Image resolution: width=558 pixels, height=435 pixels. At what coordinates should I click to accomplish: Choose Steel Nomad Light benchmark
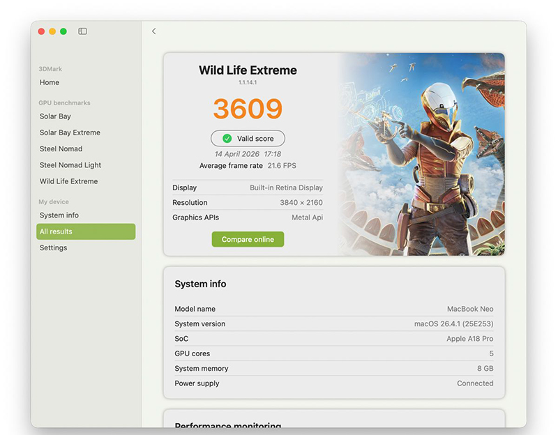click(x=70, y=165)
